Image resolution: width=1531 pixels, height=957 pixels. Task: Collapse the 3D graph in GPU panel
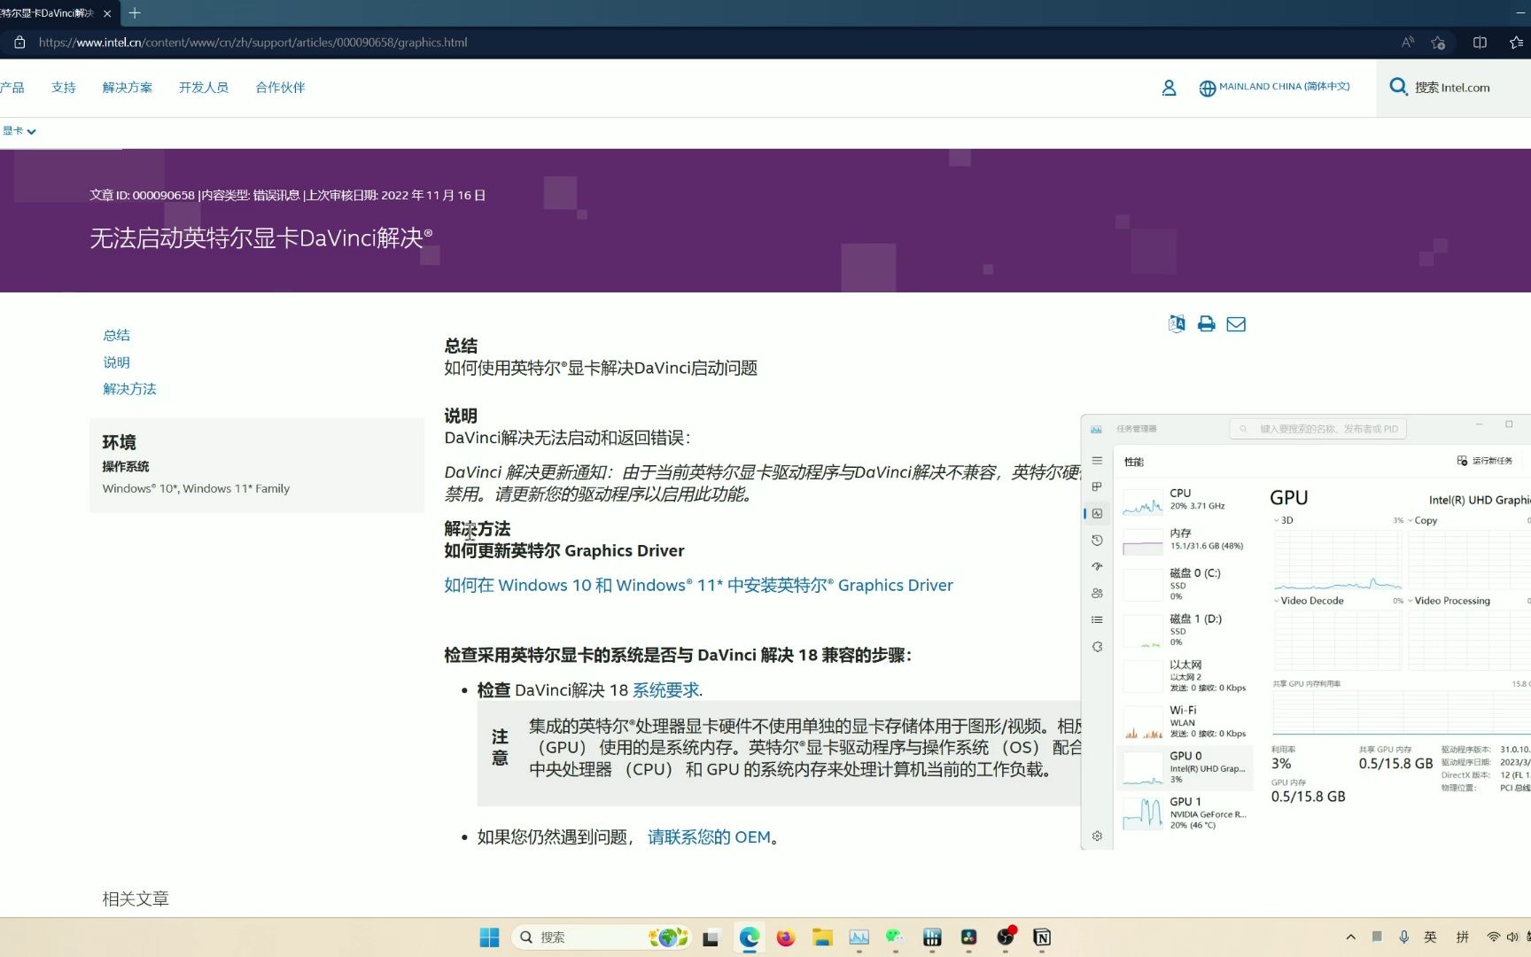[1277, 520]
